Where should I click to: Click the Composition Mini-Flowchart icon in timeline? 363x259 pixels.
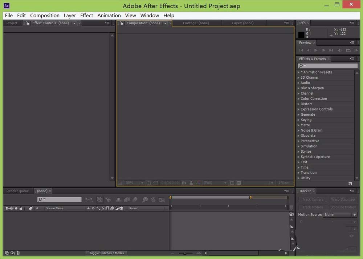(89, 200)
